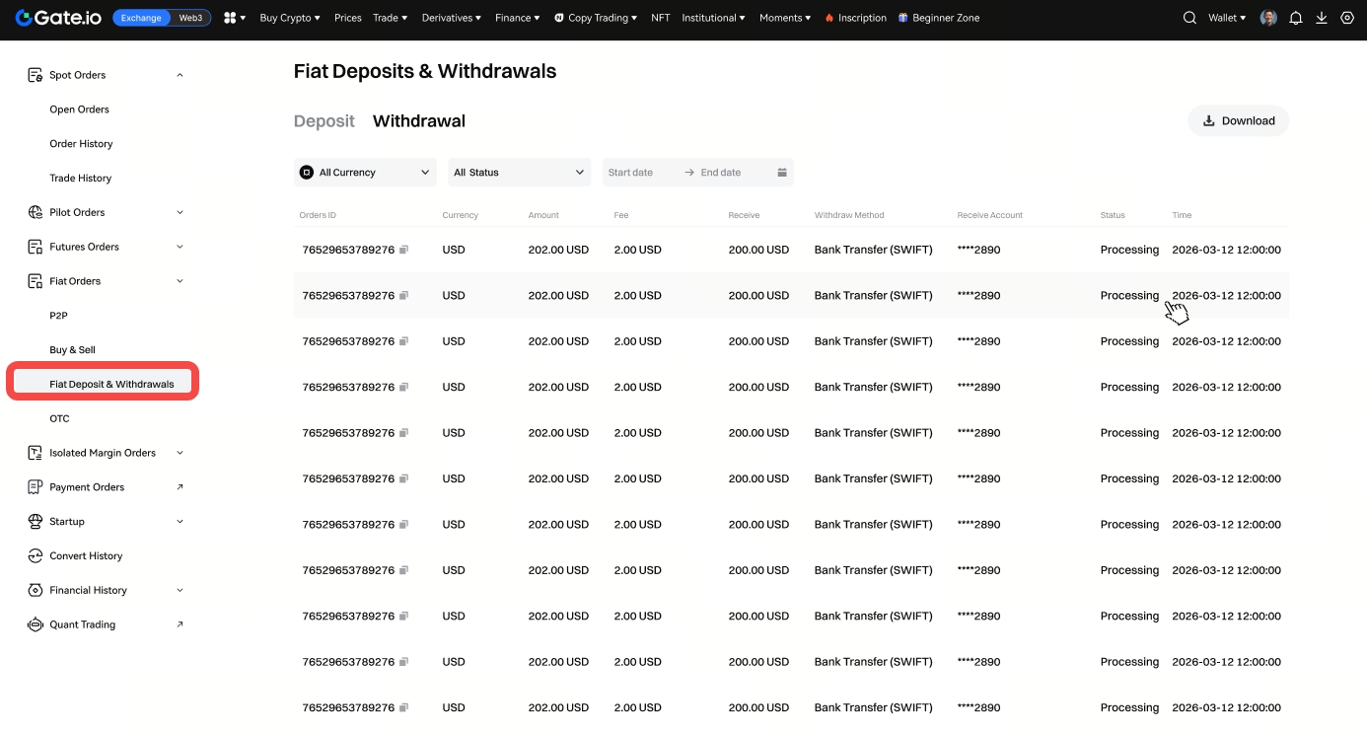Image resolution: width=1367 pixels, height=732 pixels.
Task: Open the Trade menu
Action: point(391,18)
